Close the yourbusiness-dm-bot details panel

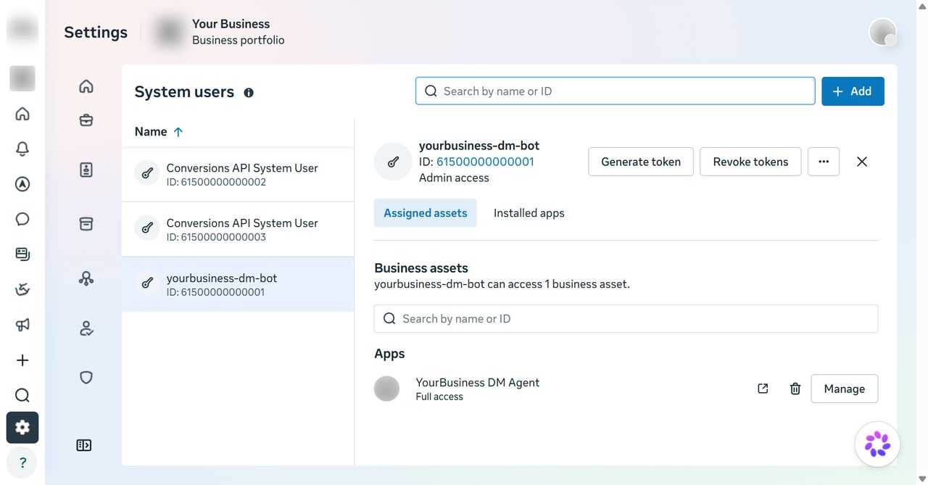(x=862, y=162)
